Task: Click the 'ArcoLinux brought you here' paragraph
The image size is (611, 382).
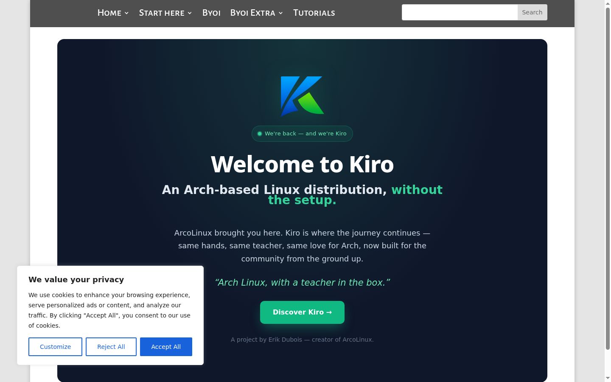Action: tap(302, 246)
